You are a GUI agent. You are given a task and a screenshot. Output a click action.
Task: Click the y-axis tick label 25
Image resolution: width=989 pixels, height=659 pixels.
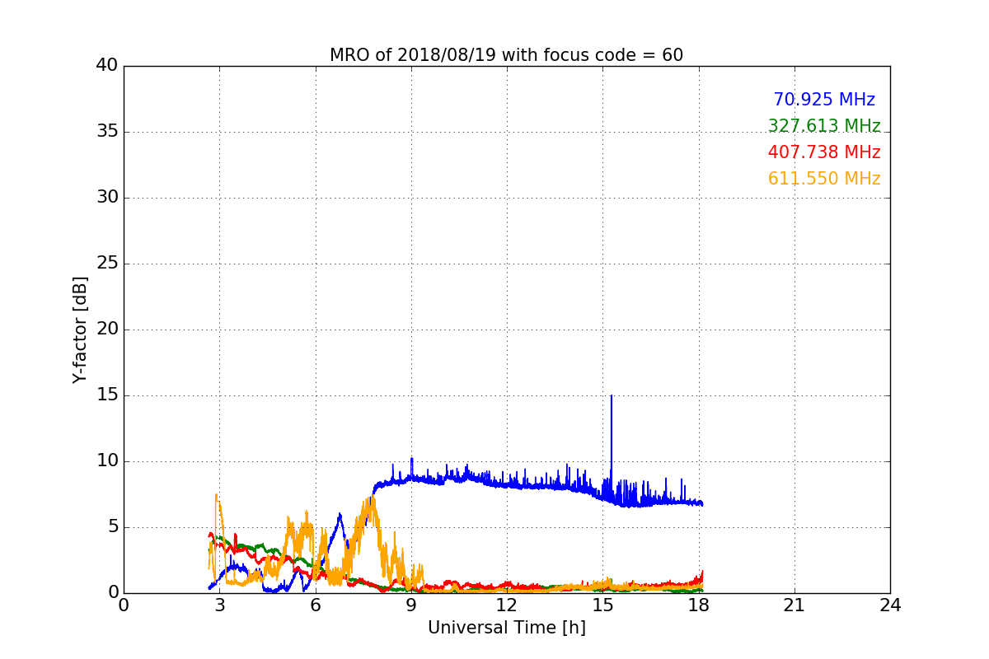pos(107,264)
